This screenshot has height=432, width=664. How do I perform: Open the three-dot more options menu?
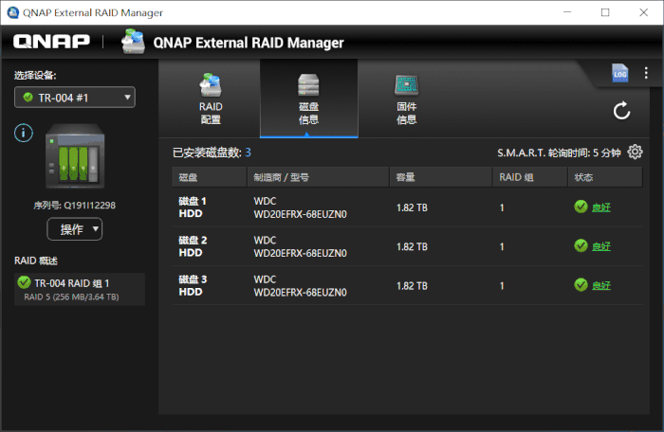[646, 73]
